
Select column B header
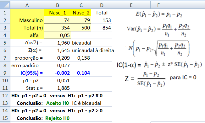pyautogui.click(x=58, y=5)
